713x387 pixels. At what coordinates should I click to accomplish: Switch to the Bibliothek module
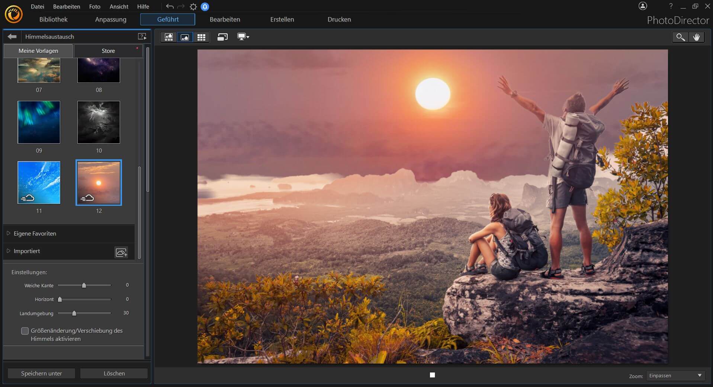pyautogui.click(x=54, y=19)
